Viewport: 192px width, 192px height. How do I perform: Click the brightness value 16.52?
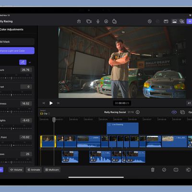pos(26,104)
